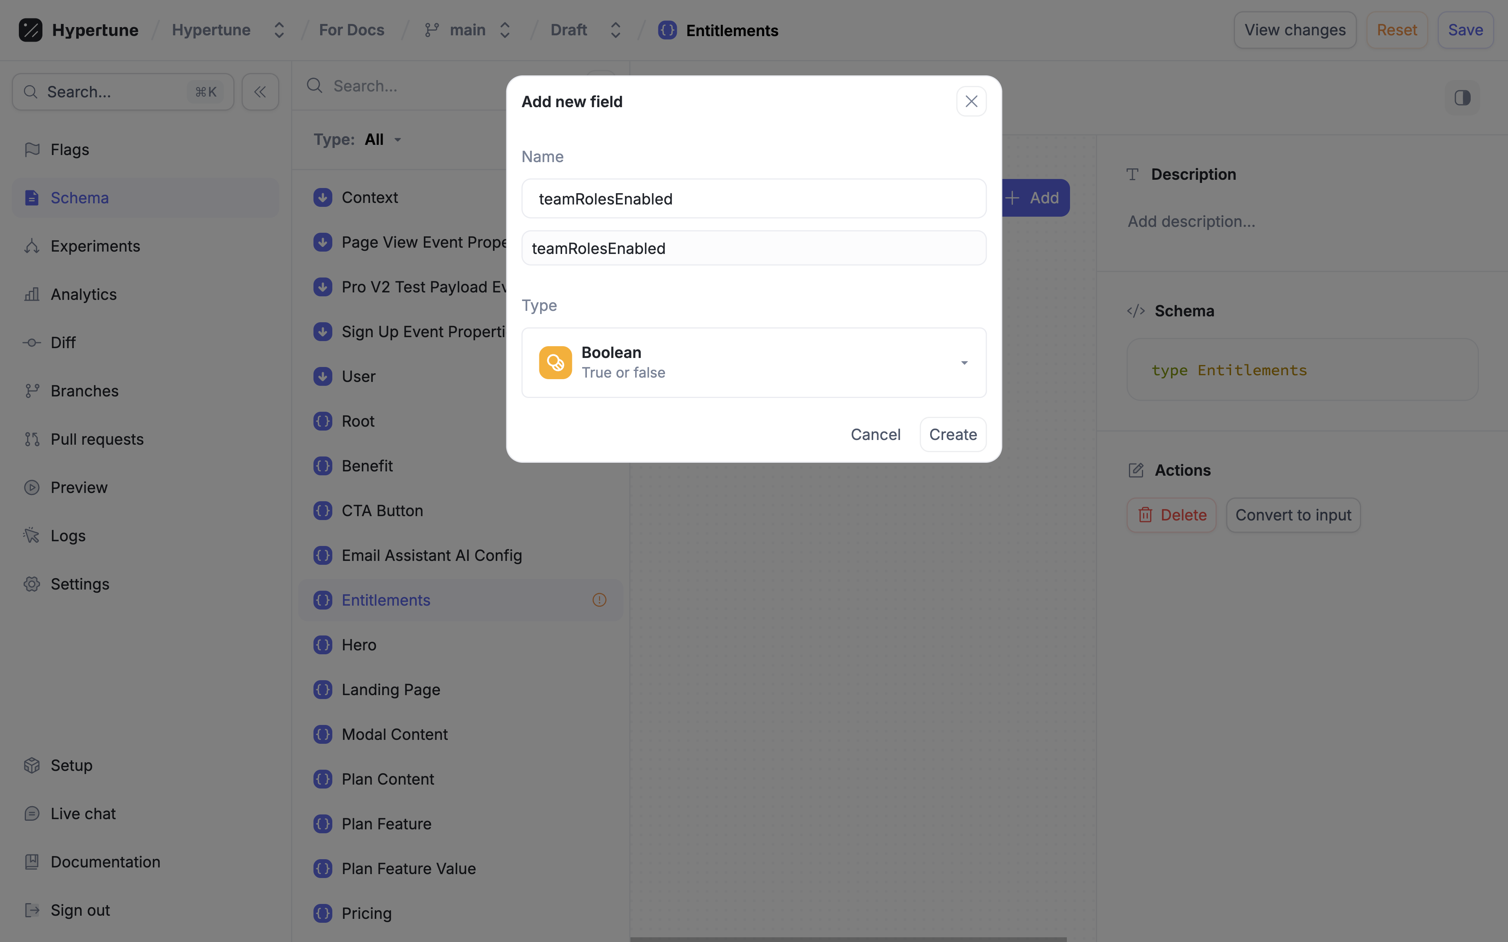Open Experiments in the sidebar

point(95,246)
